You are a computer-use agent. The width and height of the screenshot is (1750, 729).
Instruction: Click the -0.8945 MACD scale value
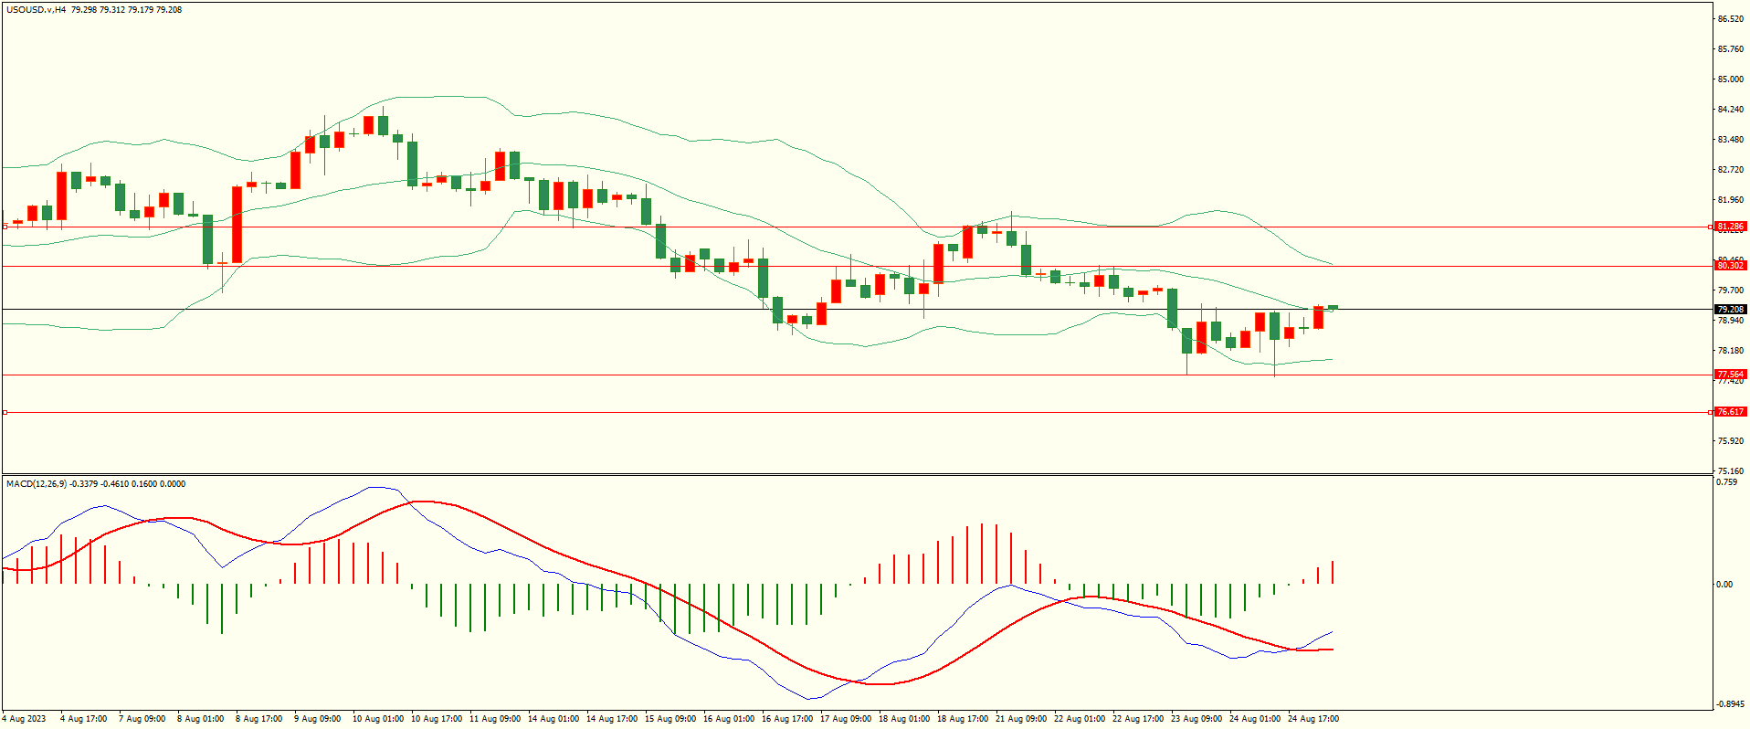(1730, 704)
